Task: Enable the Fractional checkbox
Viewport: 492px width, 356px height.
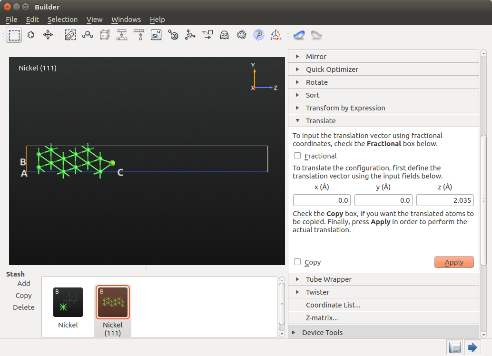Action: click(297, 156)
